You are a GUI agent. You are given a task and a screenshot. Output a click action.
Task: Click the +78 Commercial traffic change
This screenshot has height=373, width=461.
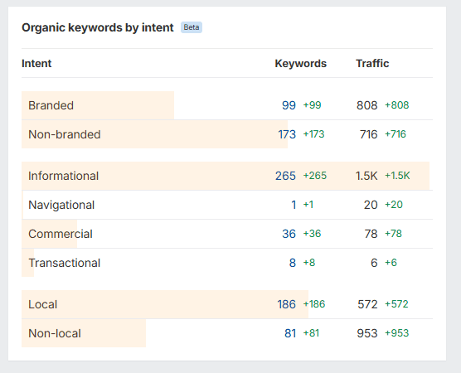pos(393,234)
